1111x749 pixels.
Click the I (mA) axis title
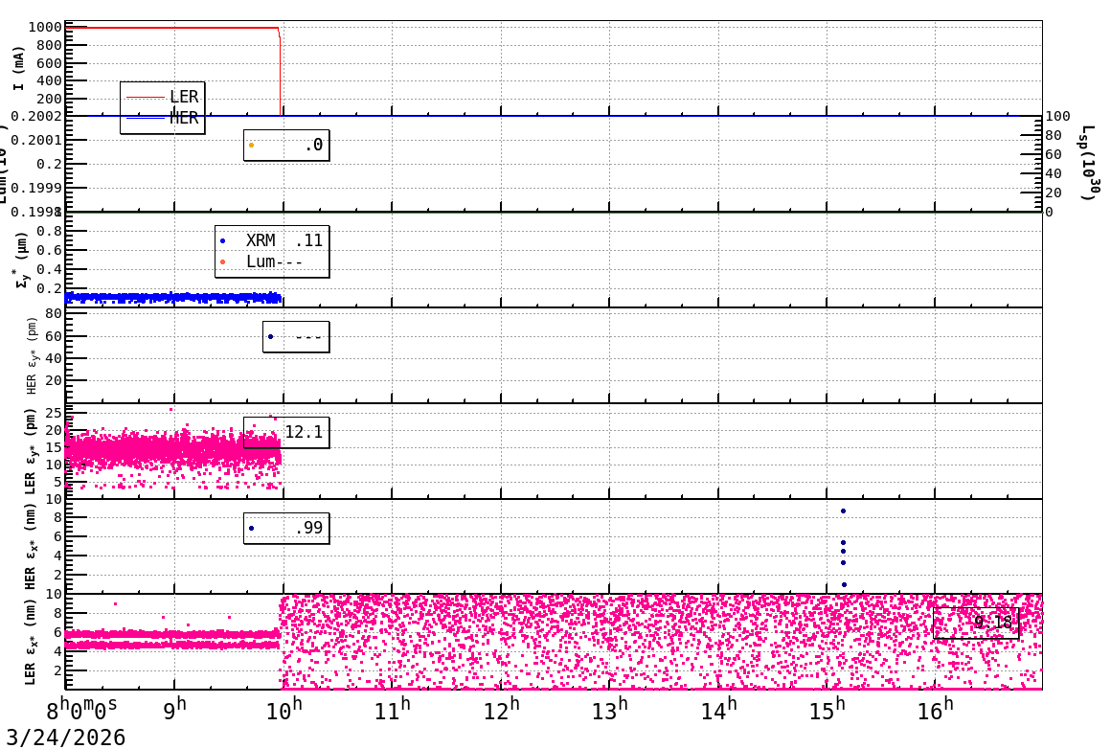pyautogui.click(x=18, y=68)
